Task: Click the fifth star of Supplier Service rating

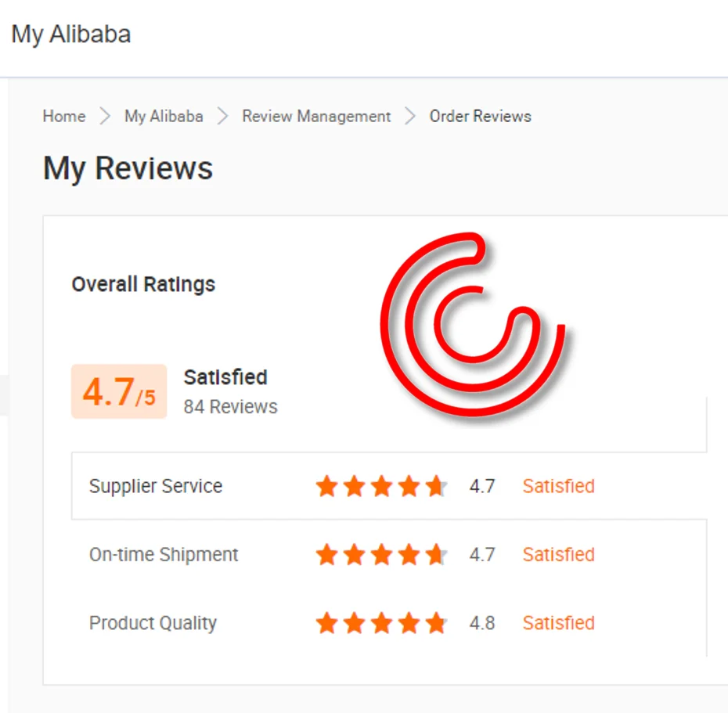Action: point(437,486)
